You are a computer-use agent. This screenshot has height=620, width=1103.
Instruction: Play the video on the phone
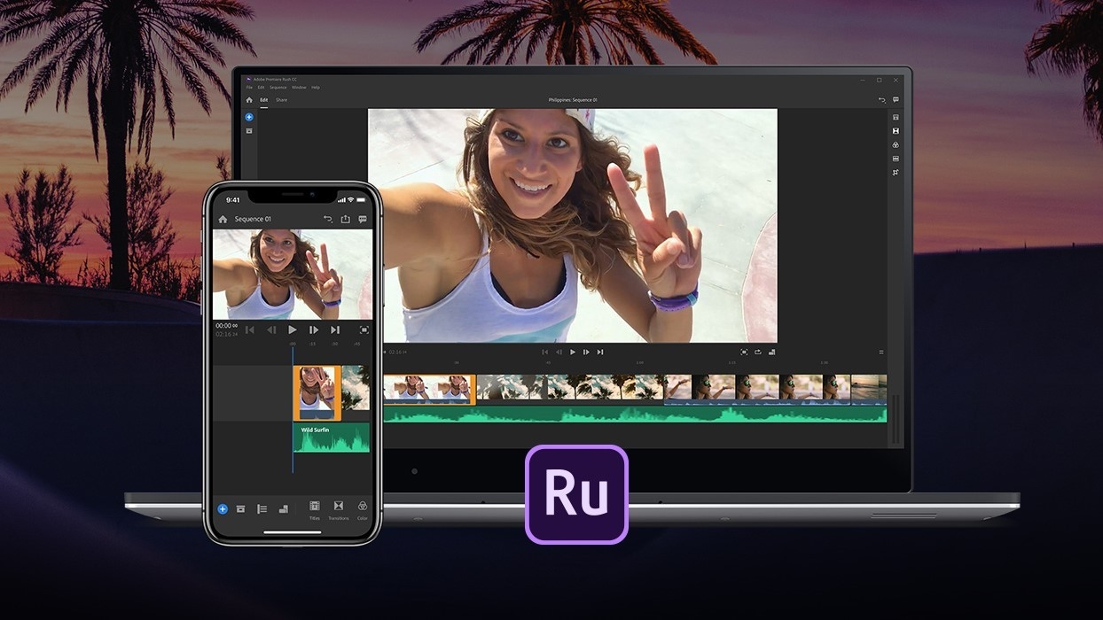click(293, 329)
